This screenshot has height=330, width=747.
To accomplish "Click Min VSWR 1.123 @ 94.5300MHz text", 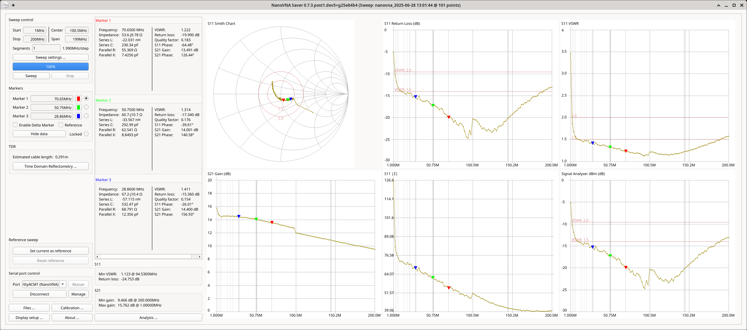I will coord(128,274).
